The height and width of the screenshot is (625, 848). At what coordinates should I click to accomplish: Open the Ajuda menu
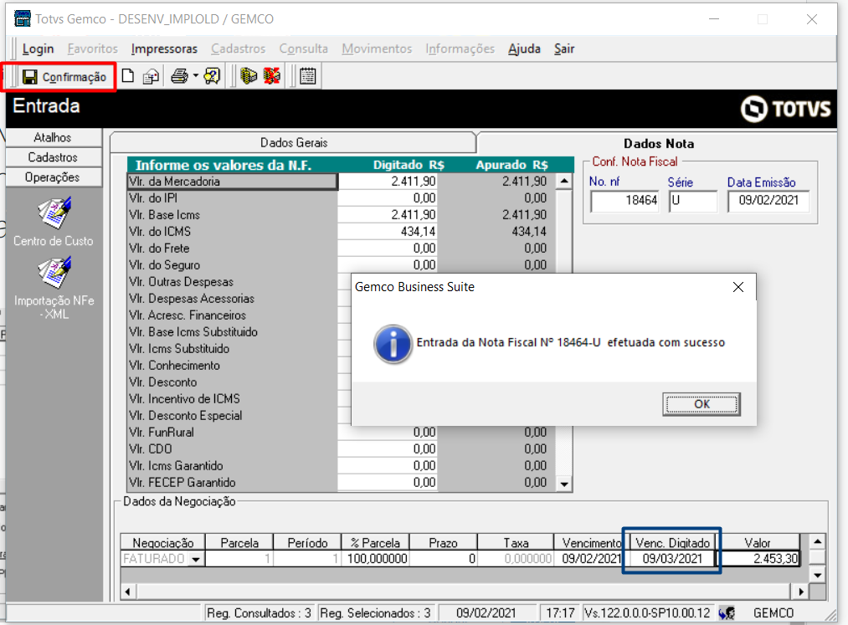[524, 49]
